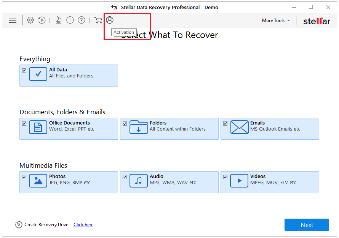339x238 pixels.
Task: Close the Stellar Data Recovery window
Action: click(328, 7)
